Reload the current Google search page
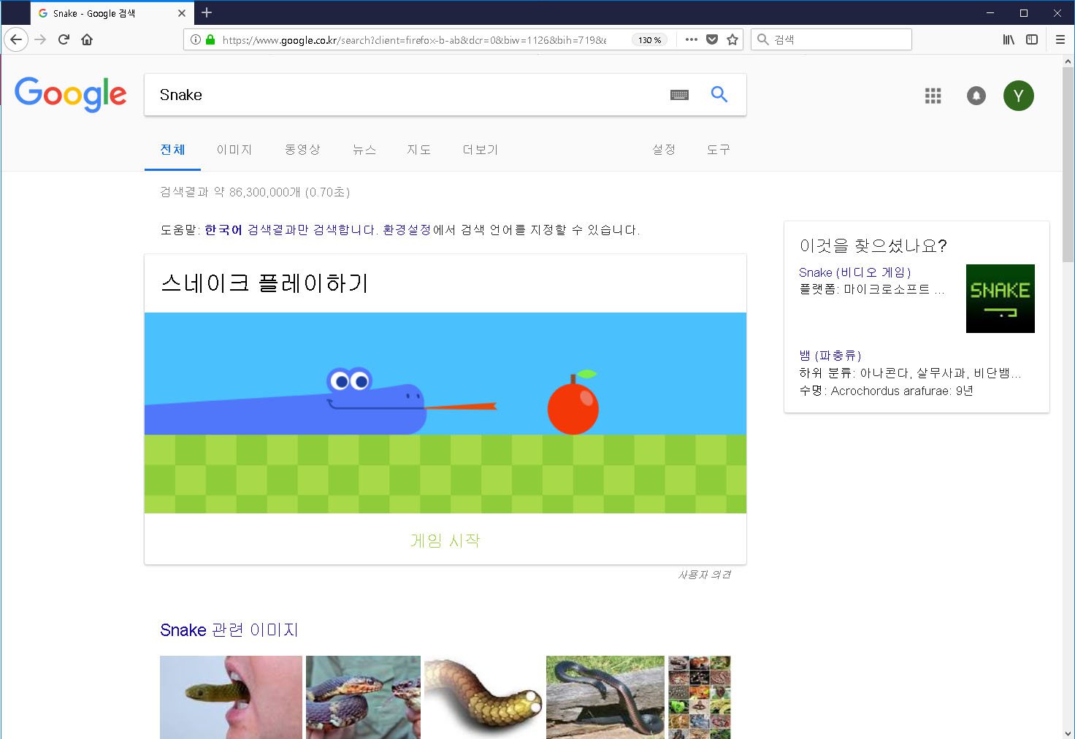The height and width of the screenshot is (739, 1075). pos(64,39)
